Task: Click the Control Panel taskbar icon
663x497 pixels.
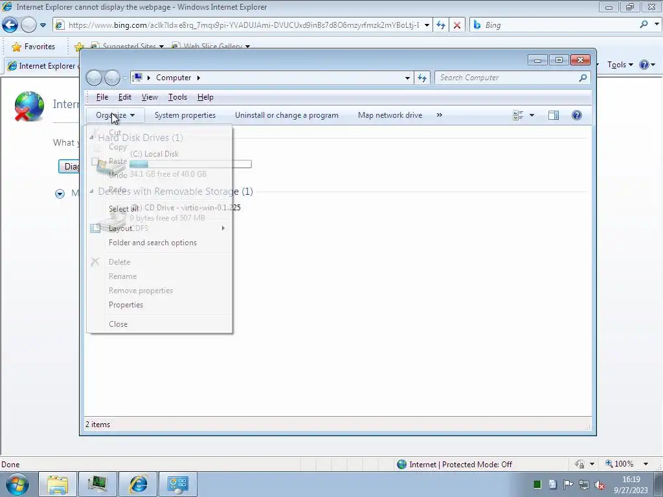Action: [177, 484]
